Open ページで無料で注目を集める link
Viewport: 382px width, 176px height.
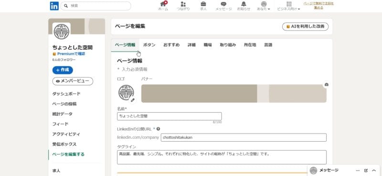pyautogui.click(x=318, y=6)
